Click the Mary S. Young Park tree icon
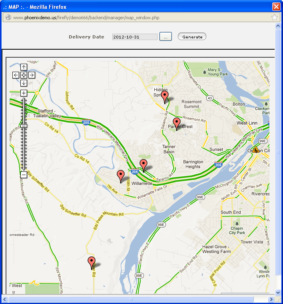 pyautogui.click(x=205, y=72)
